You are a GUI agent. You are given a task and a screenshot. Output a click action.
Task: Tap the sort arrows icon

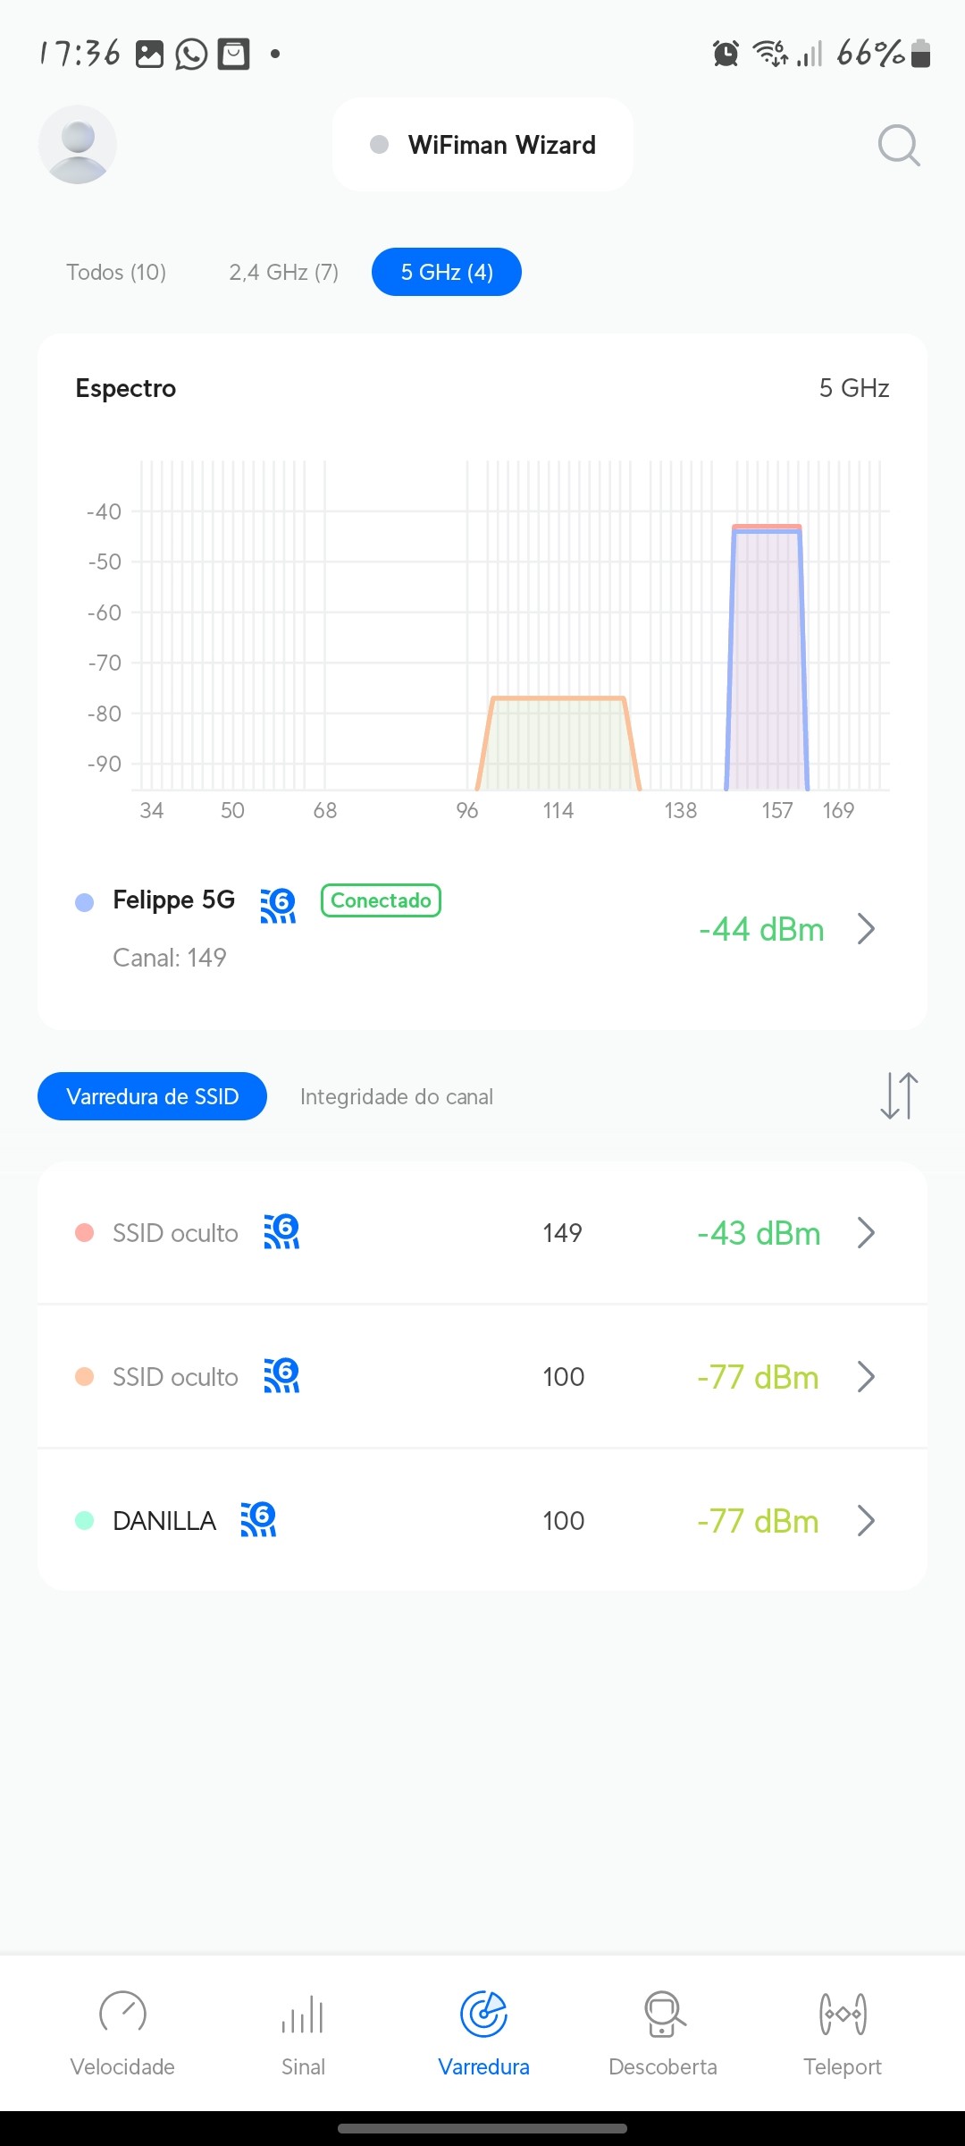[898, 1096]
